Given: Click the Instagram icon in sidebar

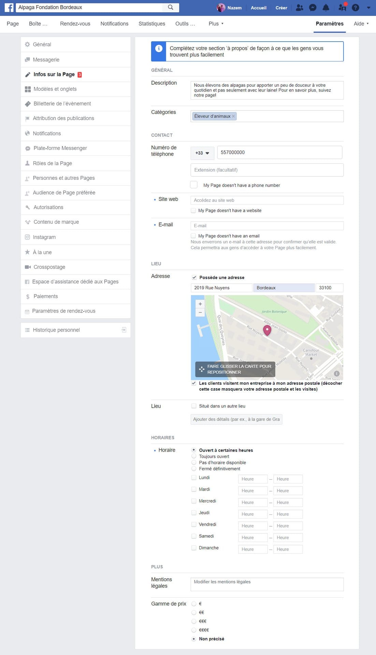Looking at the screenshot, I should click(x=27, y=237).
